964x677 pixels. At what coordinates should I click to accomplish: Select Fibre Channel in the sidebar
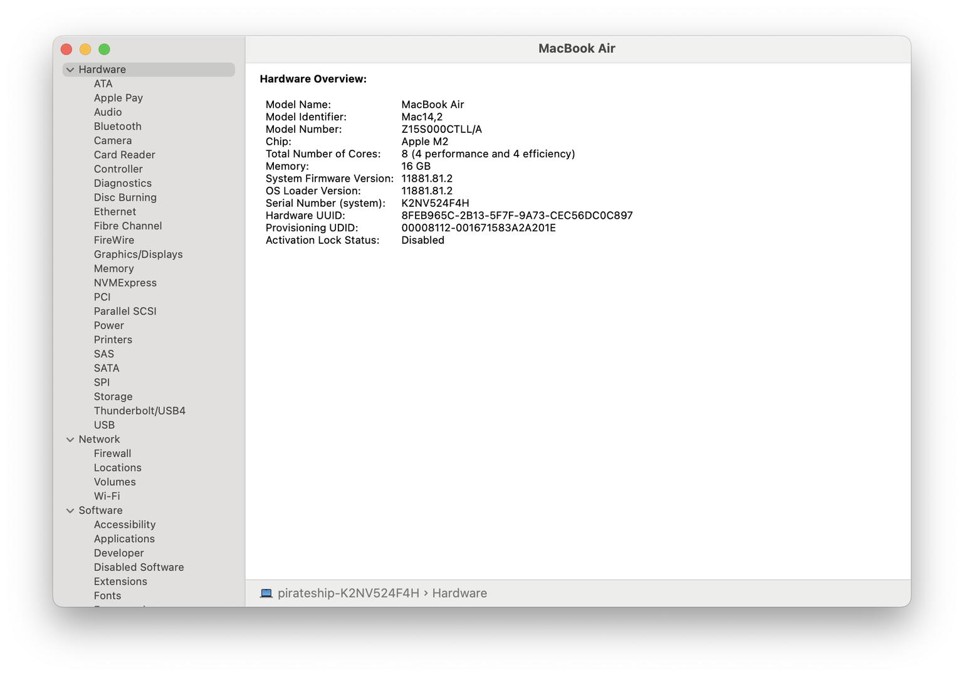coord(128,226)
